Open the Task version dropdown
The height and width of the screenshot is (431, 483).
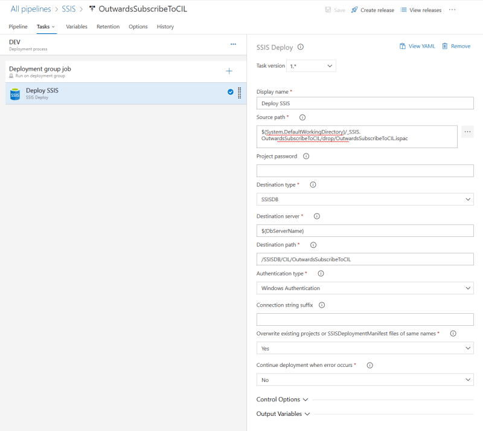point(311,66)
